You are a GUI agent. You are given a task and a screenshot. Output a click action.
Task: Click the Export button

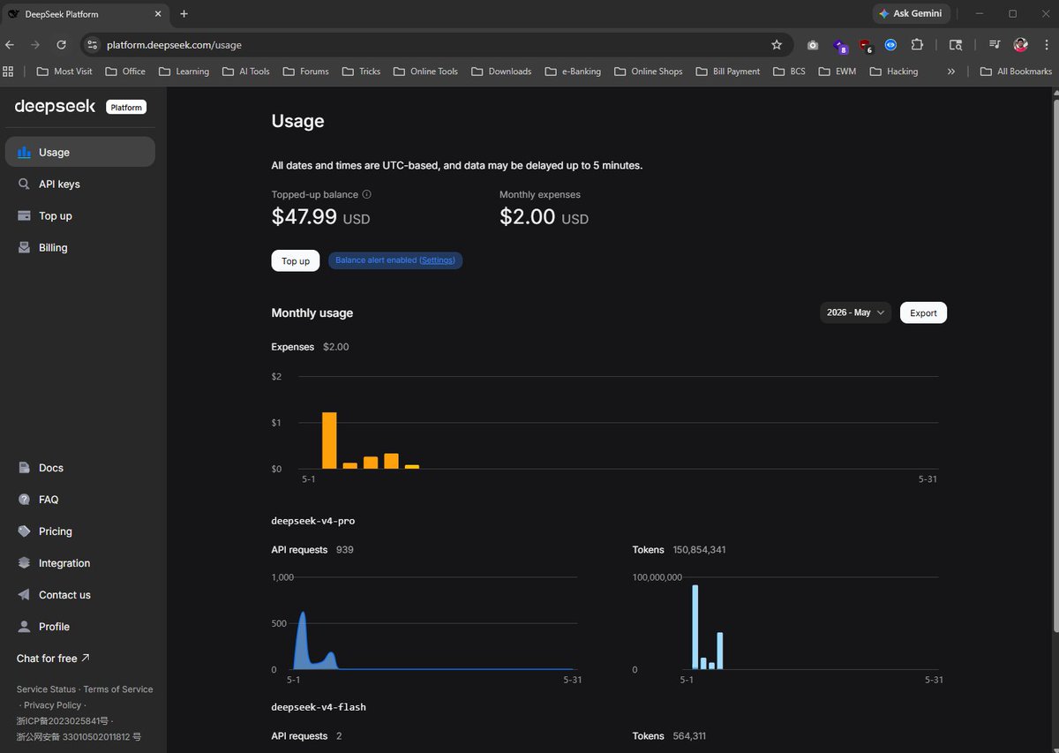pos(923,312)
